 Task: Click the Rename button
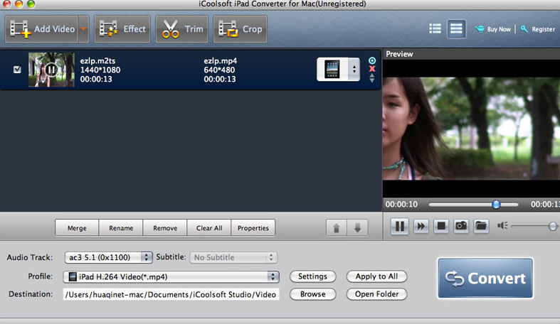point(121,228)
